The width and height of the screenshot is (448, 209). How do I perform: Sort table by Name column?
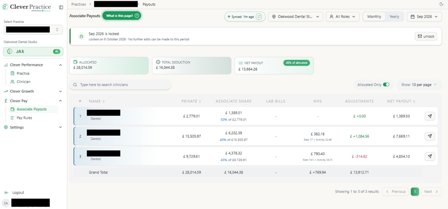(x=97, y=101)
